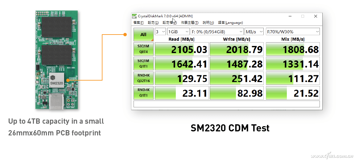Expand the 1GiB test size dropdown
The height and width of the screenshot is (161, 355).
[178, 32]
